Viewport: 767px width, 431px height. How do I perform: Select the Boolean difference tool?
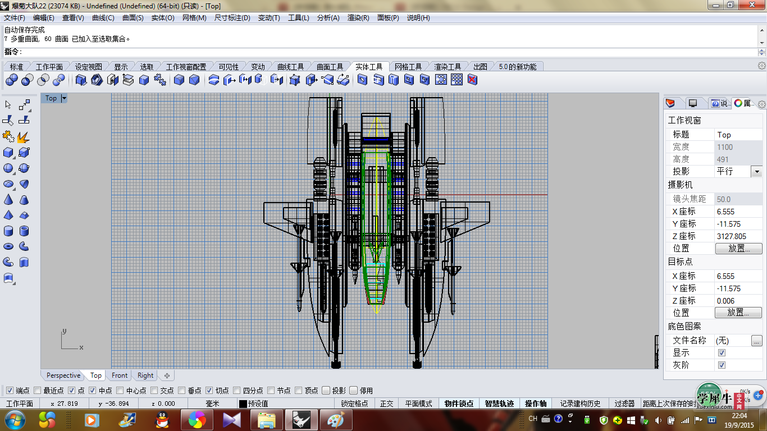tap(28, 80)
